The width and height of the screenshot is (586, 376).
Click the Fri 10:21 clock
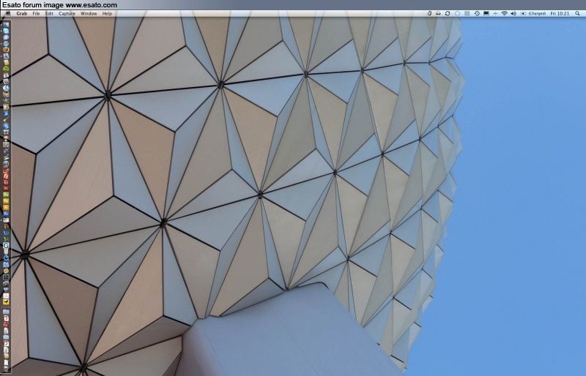(x=560, y=13)
